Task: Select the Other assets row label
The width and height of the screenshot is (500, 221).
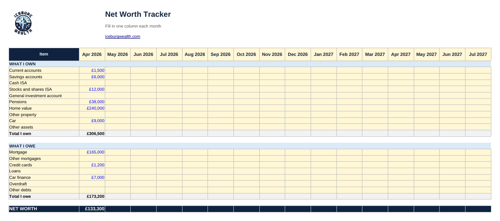Action: 44,127
